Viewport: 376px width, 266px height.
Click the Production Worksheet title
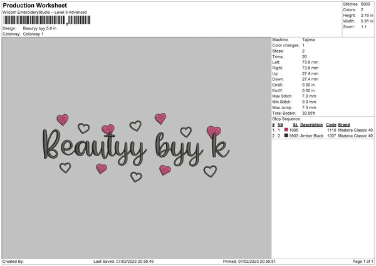click(x=31, y=4)
